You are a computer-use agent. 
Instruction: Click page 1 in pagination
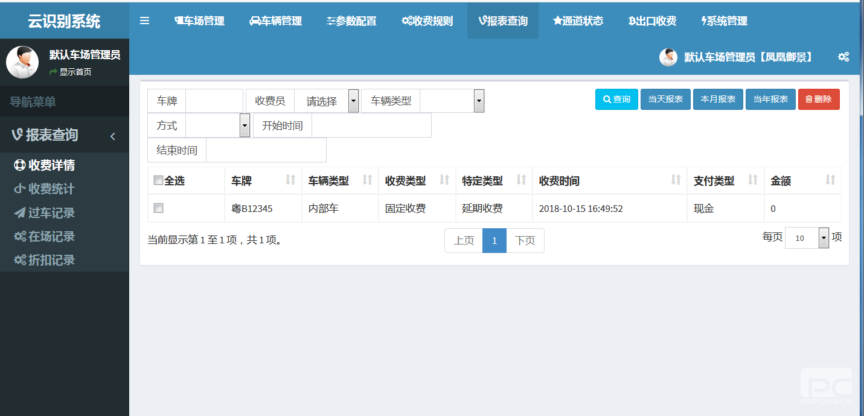[494, 240]
